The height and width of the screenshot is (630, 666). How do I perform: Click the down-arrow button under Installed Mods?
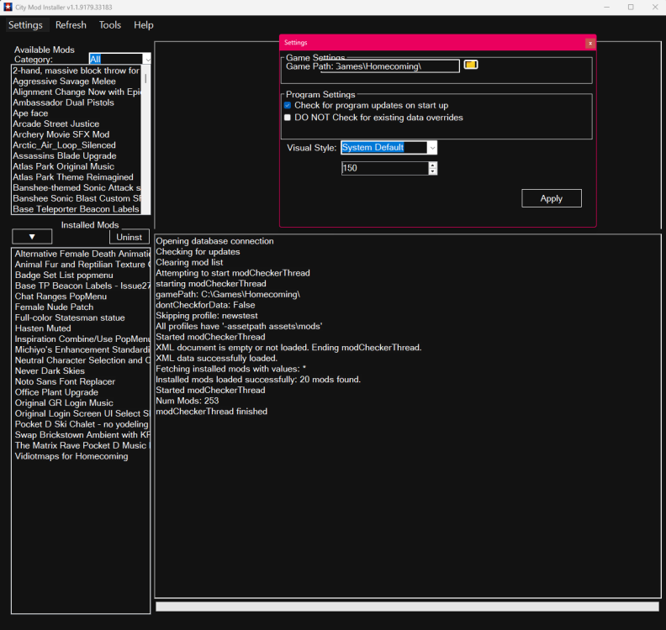pyautogui.click(x=31, y=237)
